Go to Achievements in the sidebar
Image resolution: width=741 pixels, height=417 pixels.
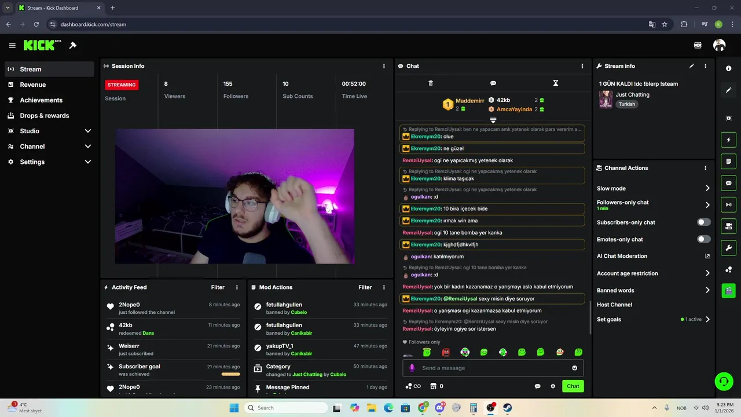[x=49, y=100]
